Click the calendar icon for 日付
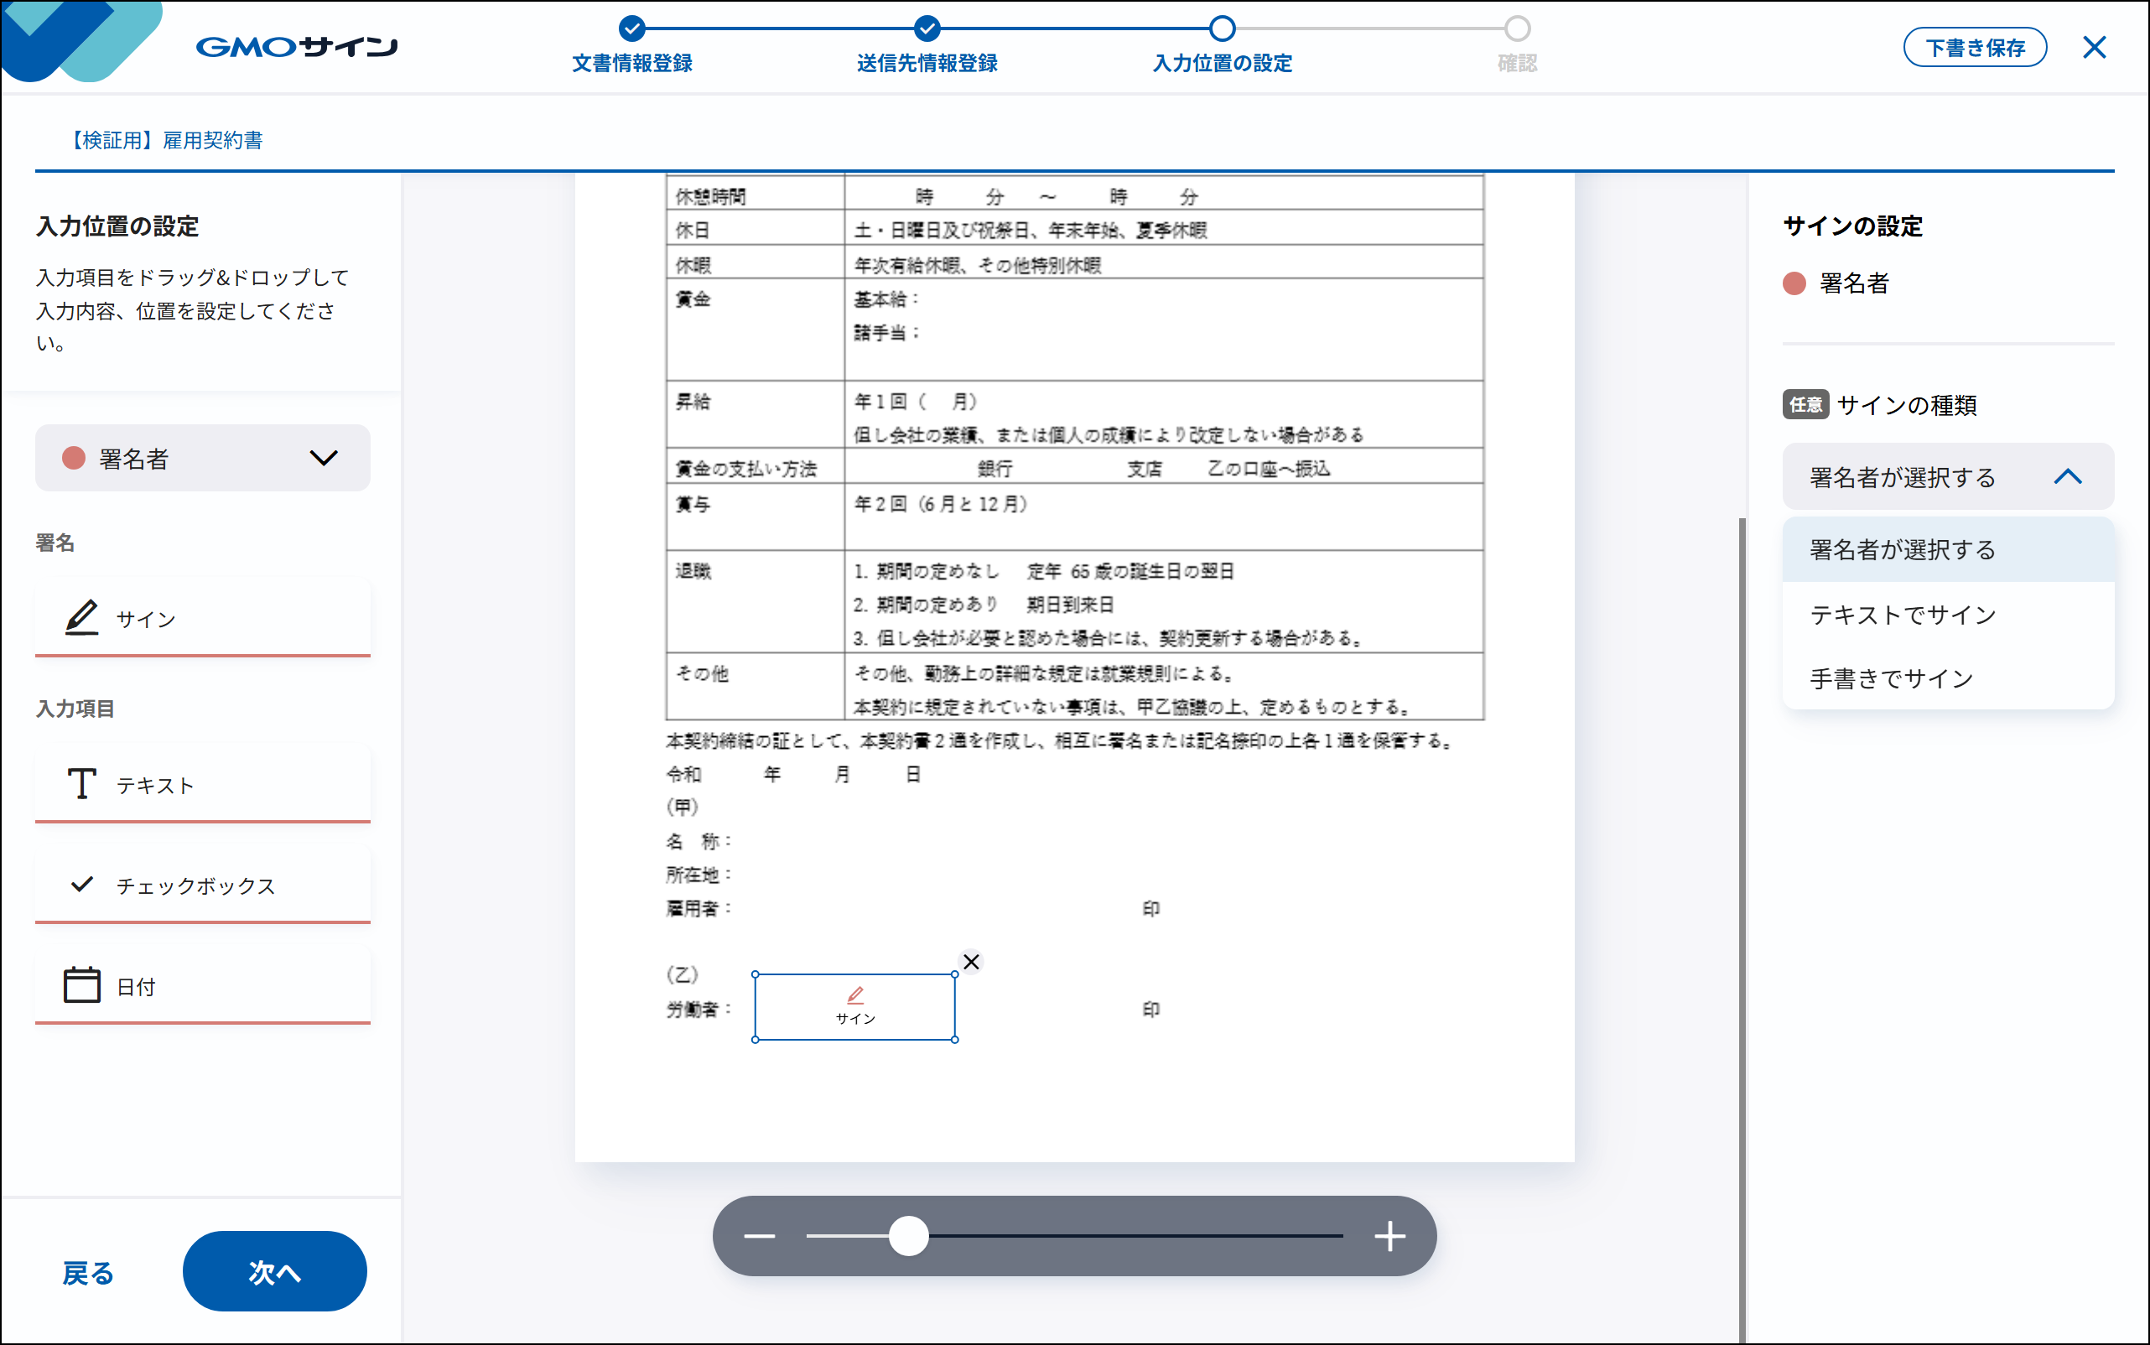 [x=82, y=984]
